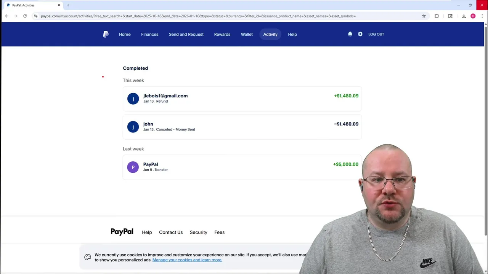The width and height of the screenshot is (488, 274).
Task: Go to Home in navigation
Action: (x=125, y=34)
